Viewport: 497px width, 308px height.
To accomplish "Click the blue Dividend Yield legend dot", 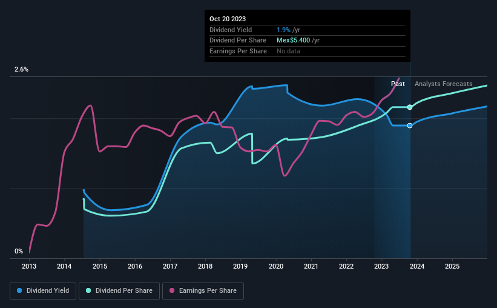I will click(x=19, y=290).
